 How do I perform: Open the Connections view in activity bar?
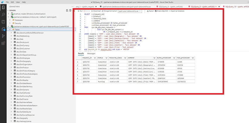pos(3,7)
